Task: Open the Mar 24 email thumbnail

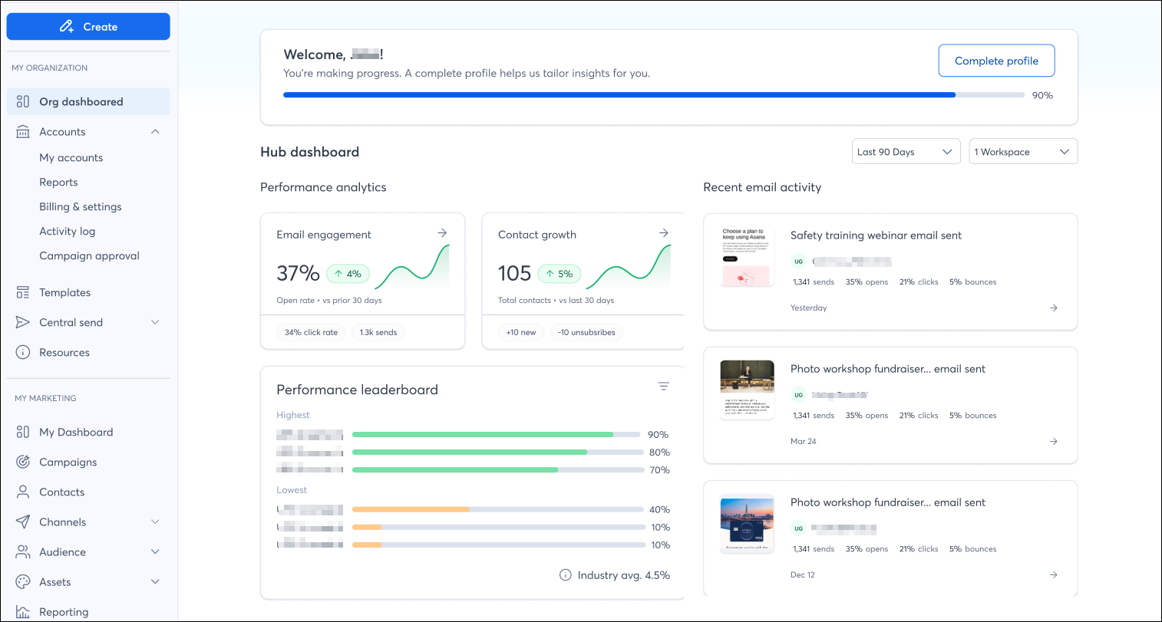Action: point(747,390)
